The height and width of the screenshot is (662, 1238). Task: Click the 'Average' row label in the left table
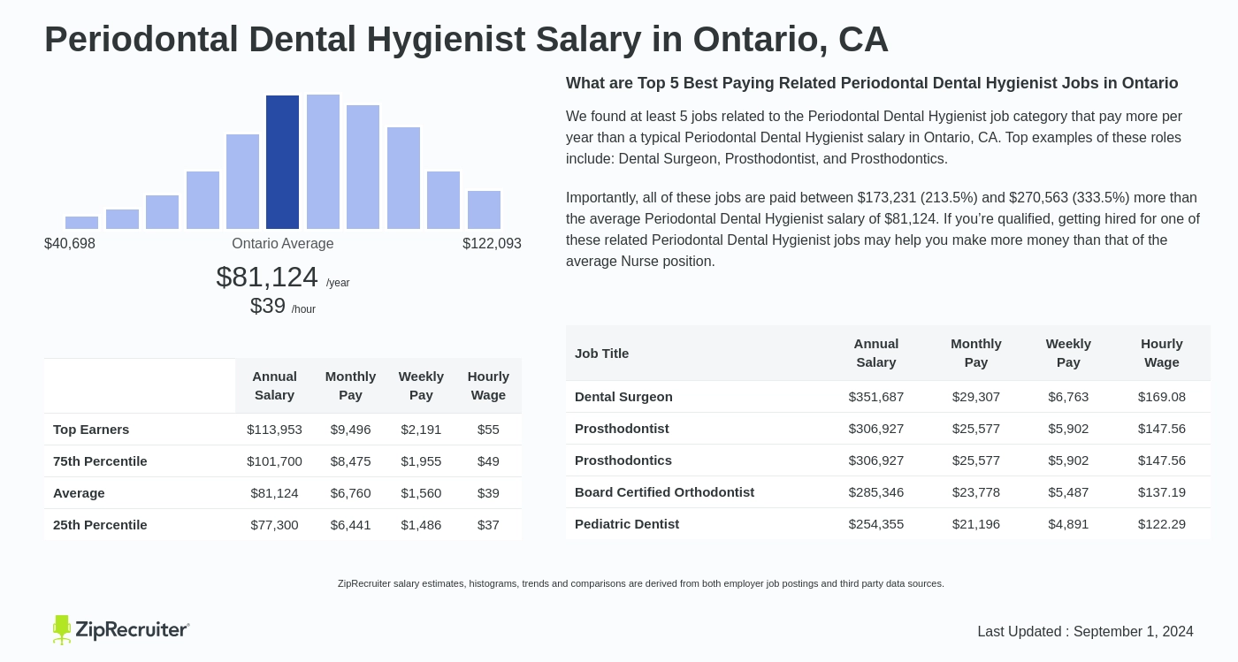pos(79,493)
